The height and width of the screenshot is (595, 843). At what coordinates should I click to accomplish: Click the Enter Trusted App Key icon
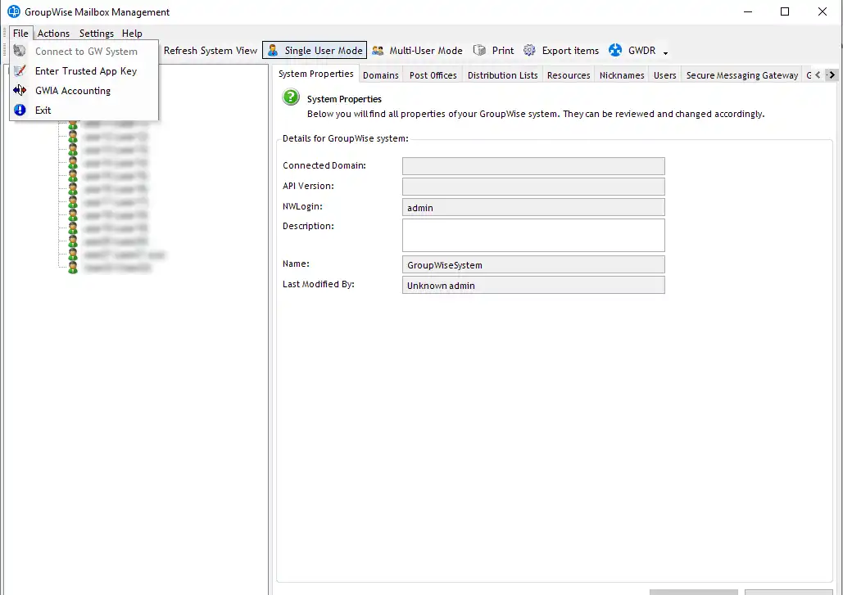point(20,71)
